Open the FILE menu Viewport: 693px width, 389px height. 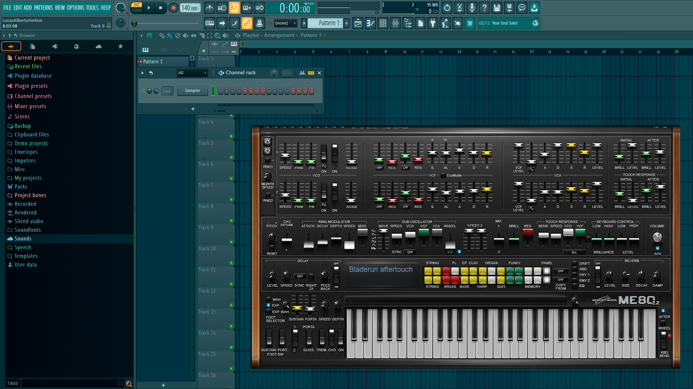7,8
